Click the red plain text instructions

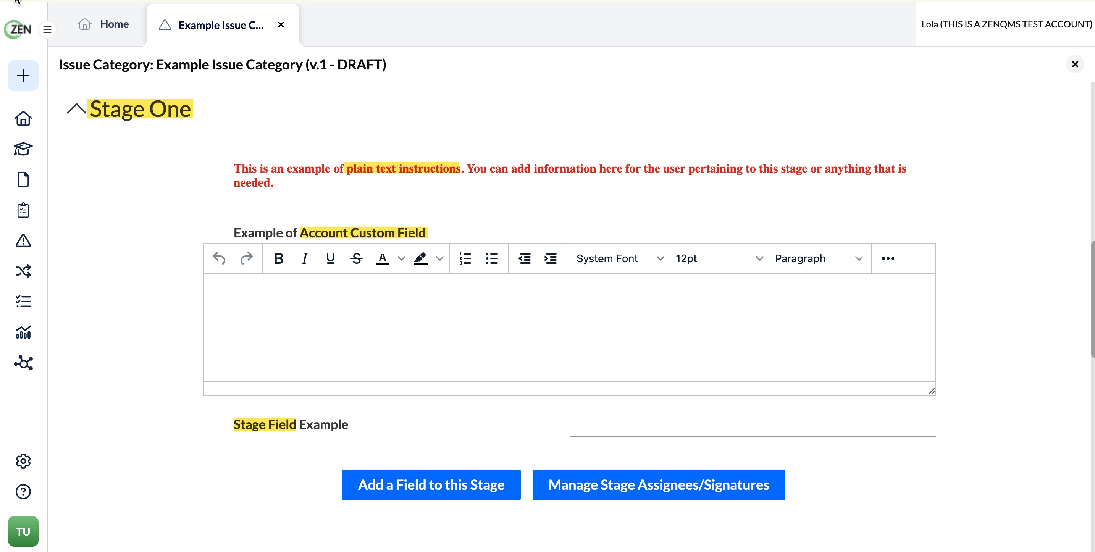click(570, 176)
